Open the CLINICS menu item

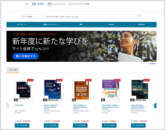pos(111,24)
